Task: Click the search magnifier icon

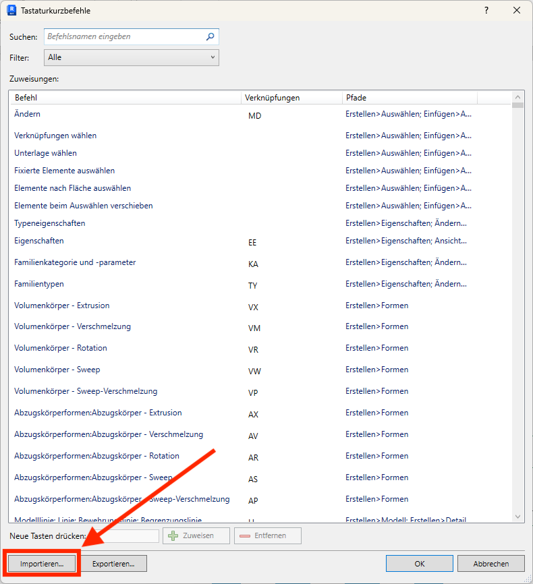Action: click(211, 37)
